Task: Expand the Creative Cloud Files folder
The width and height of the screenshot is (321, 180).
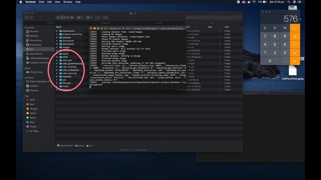Action: pyautogui.click(x=57, y=34)
